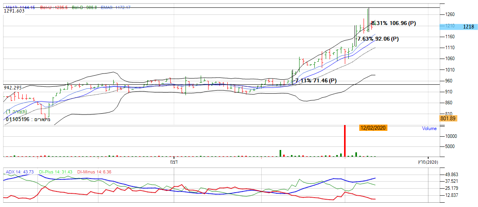
Task: Select the 942.295 horizontal line label
Action: point(13,88)
